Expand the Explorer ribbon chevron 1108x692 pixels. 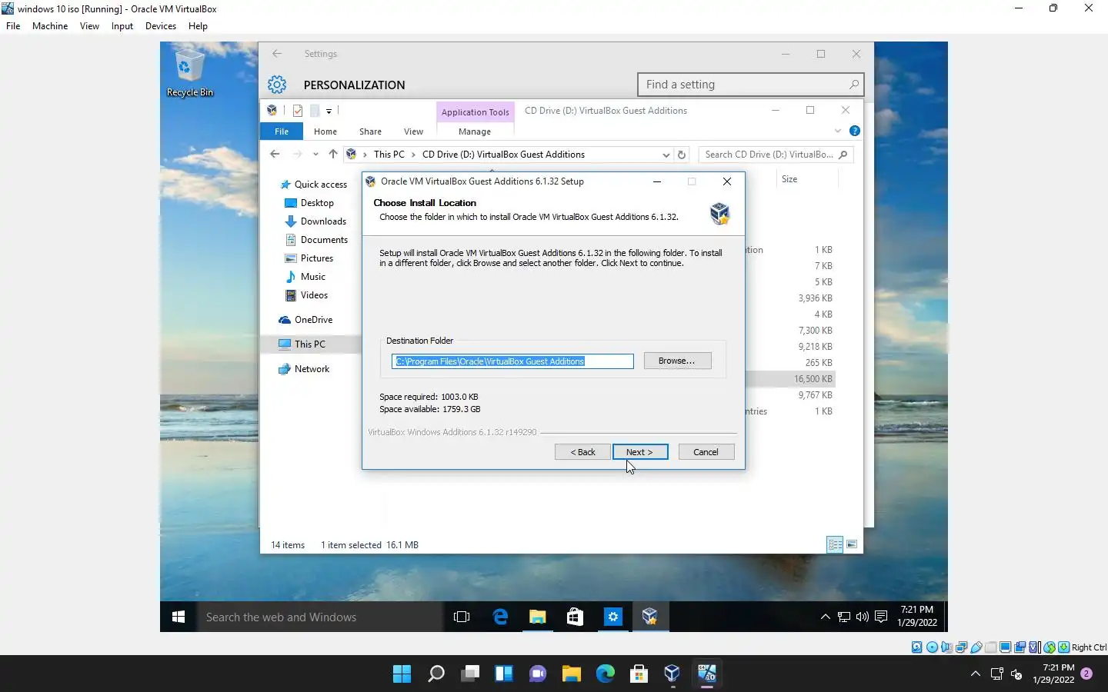tap(838, 131)
